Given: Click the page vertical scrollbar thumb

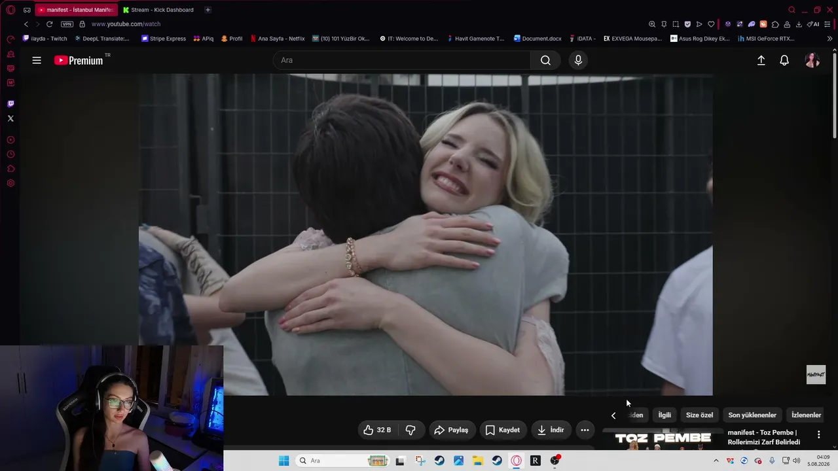Looking at the screenshot, I should point(835,96).
